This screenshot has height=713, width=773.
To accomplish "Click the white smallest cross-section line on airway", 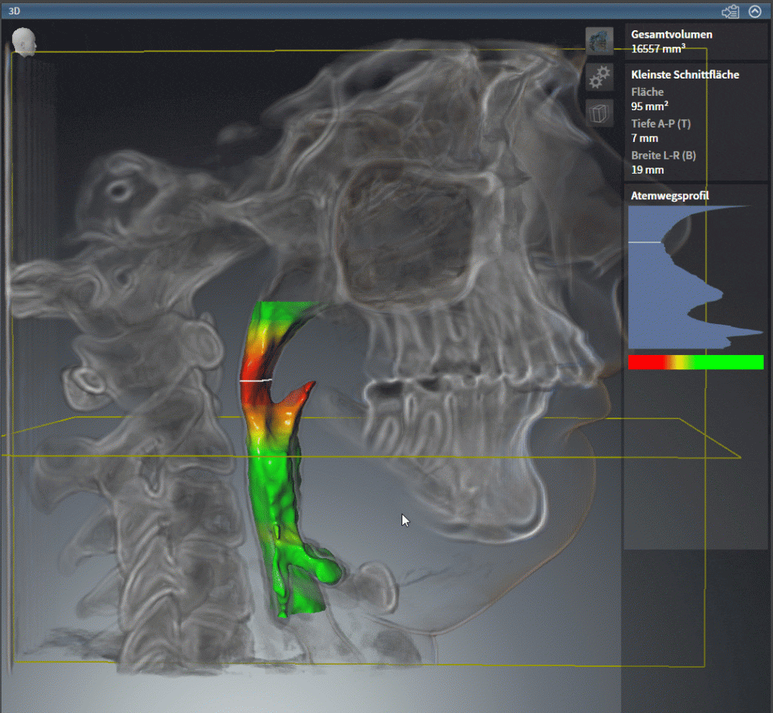I will coord(256,380).
